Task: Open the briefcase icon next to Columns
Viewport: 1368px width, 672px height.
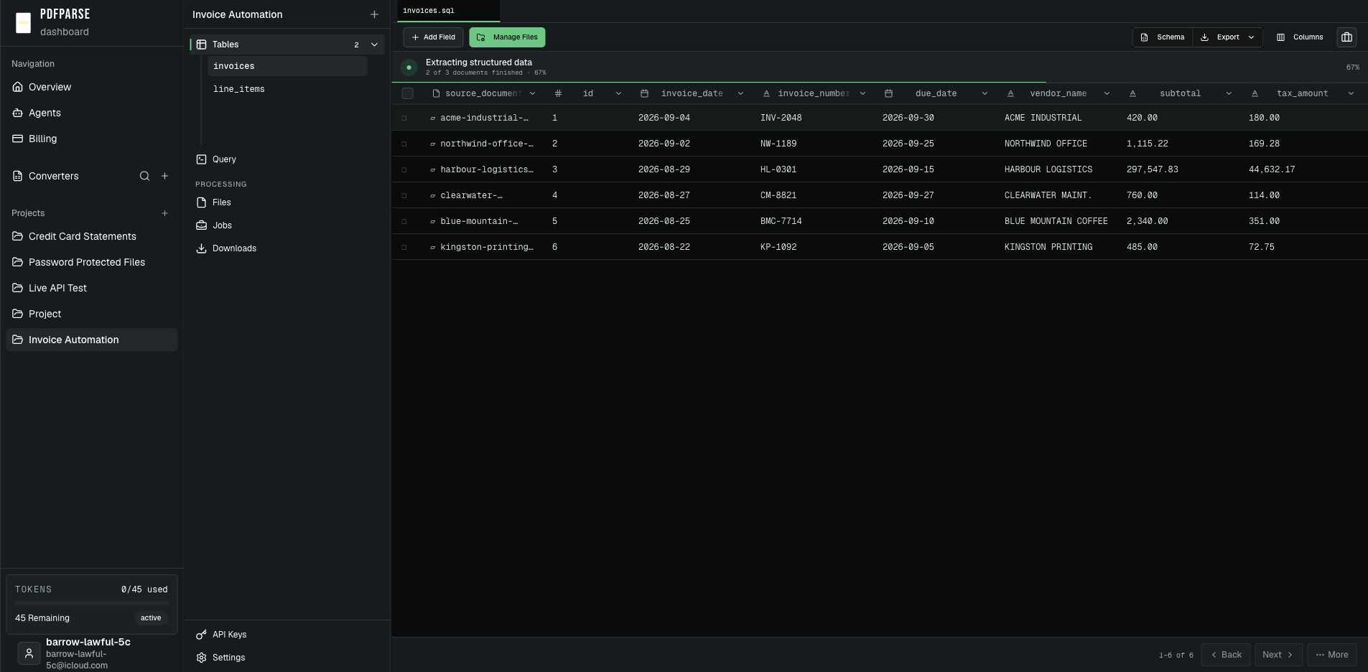Action: point(1346,37)
